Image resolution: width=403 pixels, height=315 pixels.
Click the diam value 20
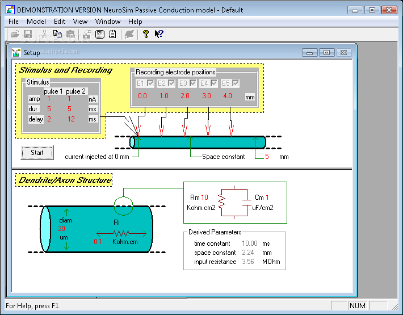pyautogui.click(x=61, y=228)
